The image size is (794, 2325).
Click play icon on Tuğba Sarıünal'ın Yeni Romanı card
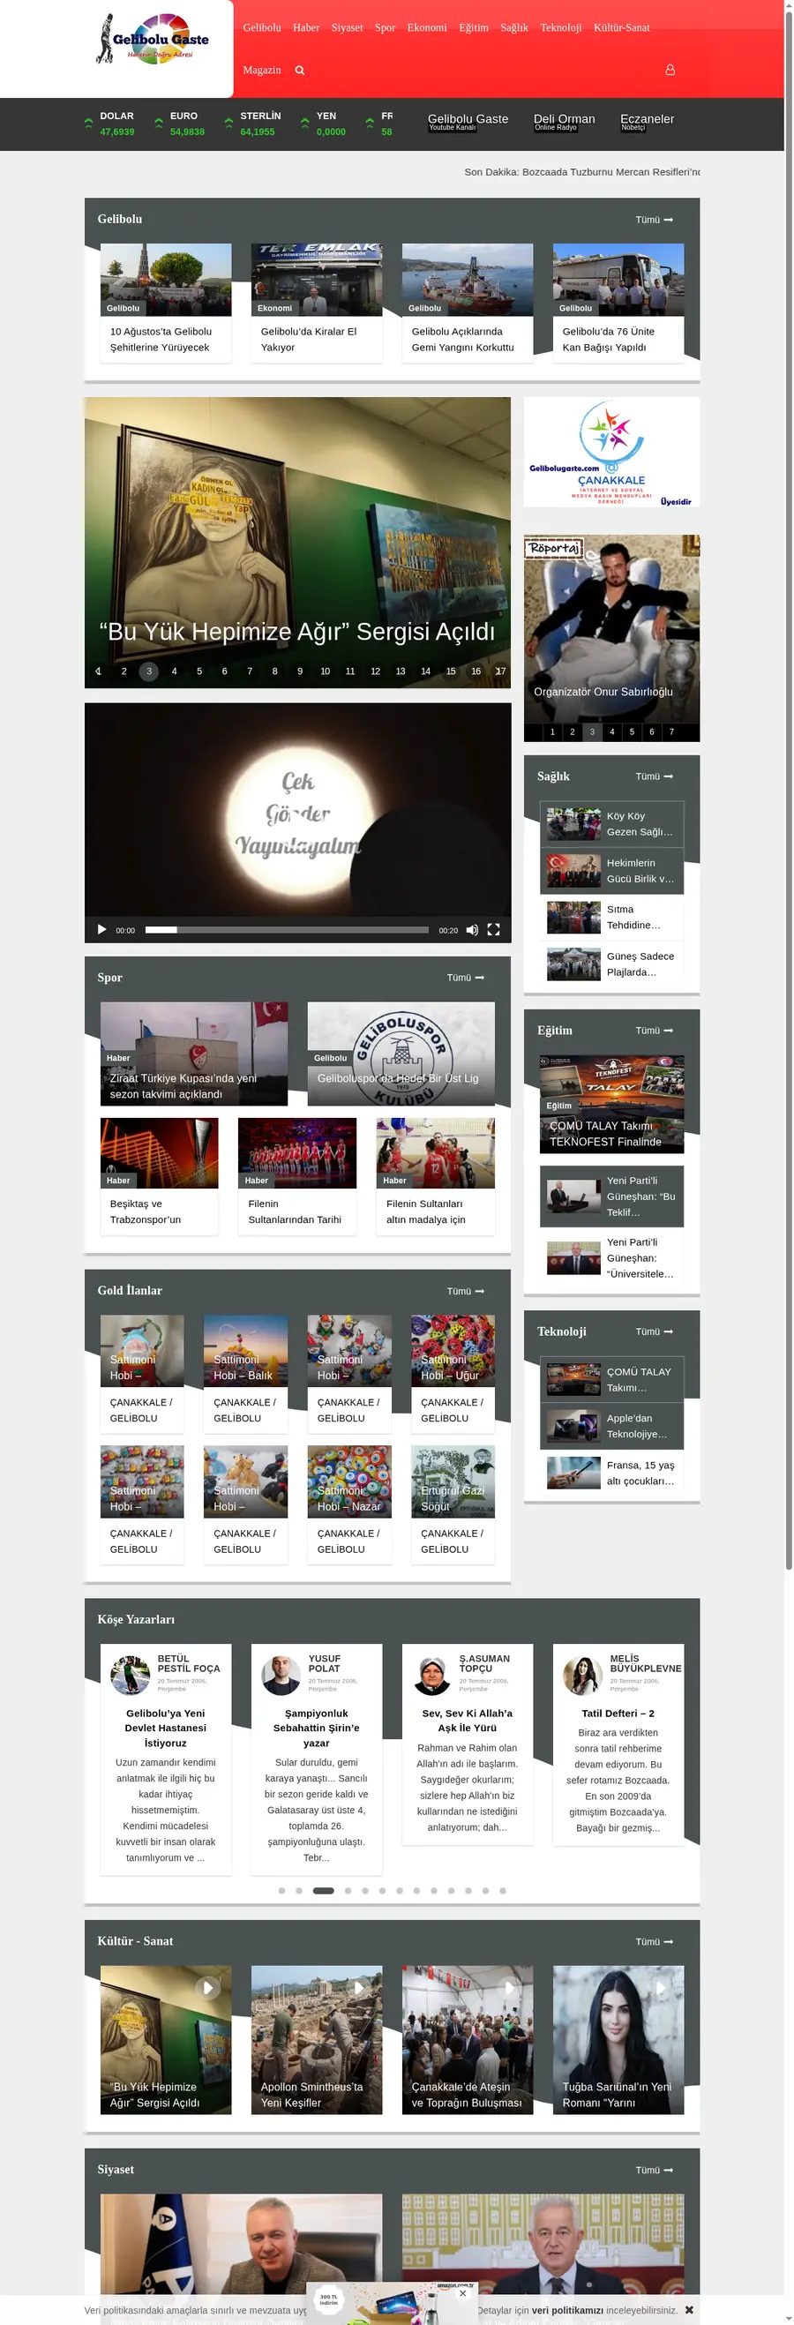coord(660,1986)
